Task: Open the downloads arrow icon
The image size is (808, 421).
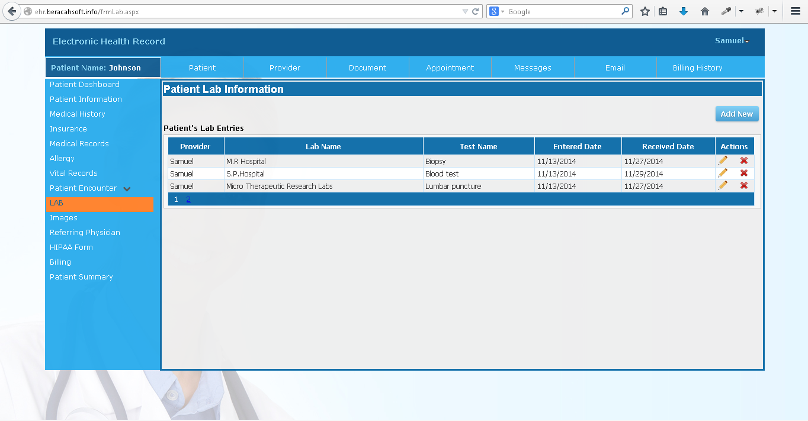Action: click(x=684, y=11)
